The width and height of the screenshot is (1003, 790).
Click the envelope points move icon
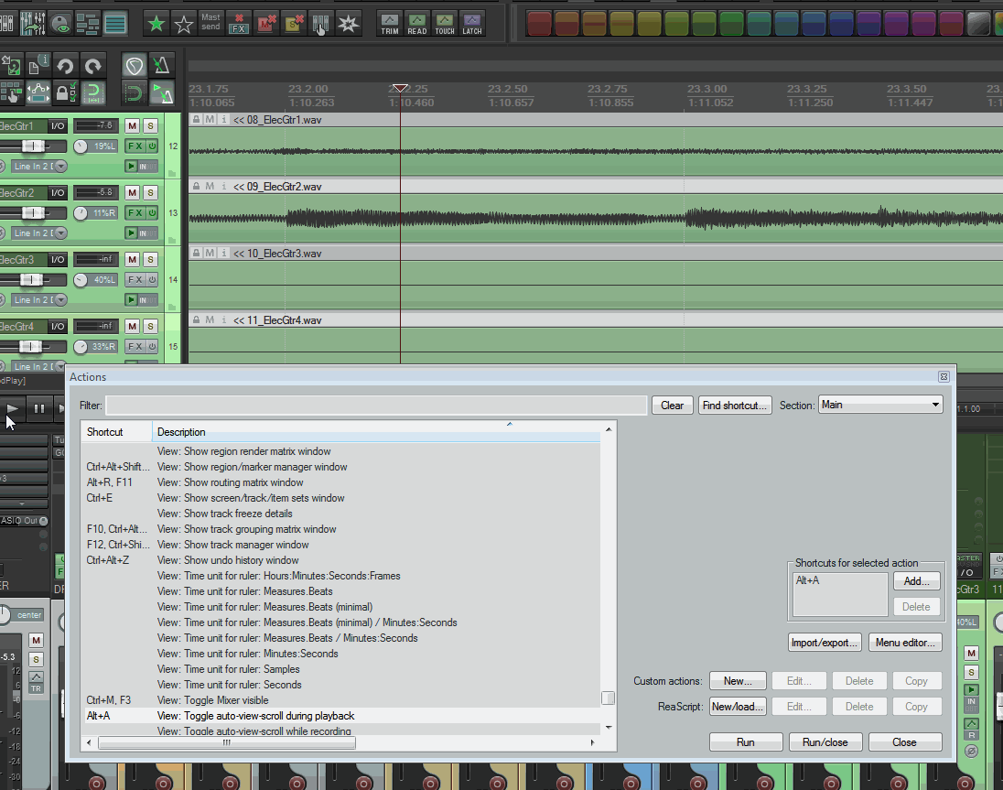(38, 93)
